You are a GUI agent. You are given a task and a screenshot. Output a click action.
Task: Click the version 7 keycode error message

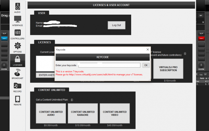(99, 73)
